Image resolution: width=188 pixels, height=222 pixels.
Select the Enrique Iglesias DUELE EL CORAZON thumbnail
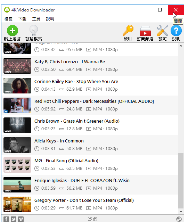pyautogui.click(x=17, y=184)
